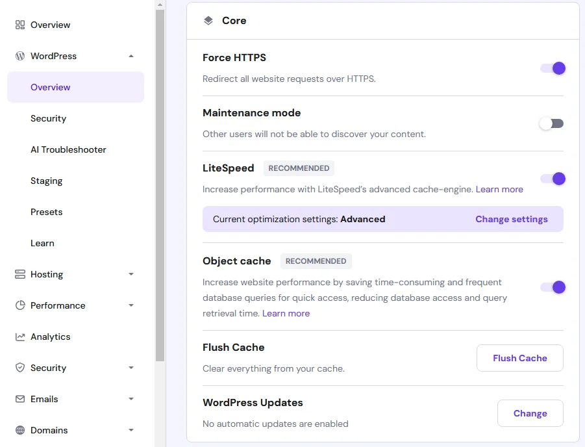
Task: Turn off the Object cache toggle
Action: (551, 287)
